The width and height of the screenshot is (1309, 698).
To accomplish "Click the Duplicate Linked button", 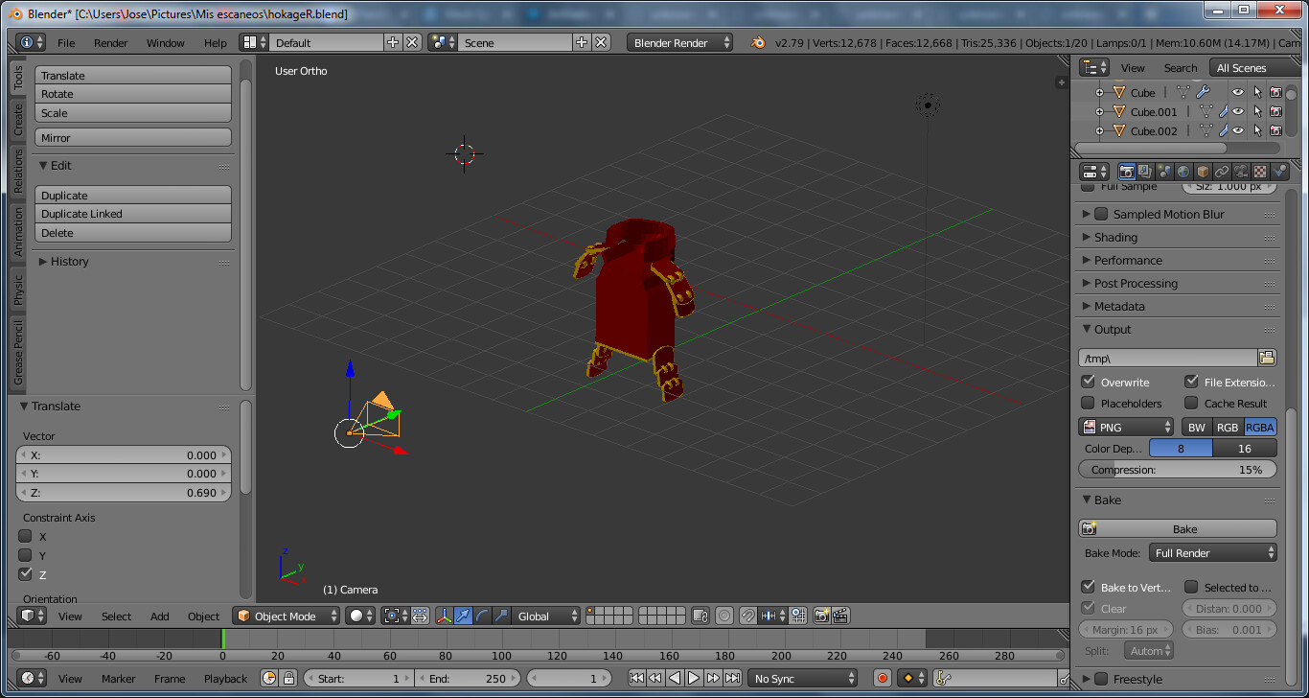I will coord(133,214).
